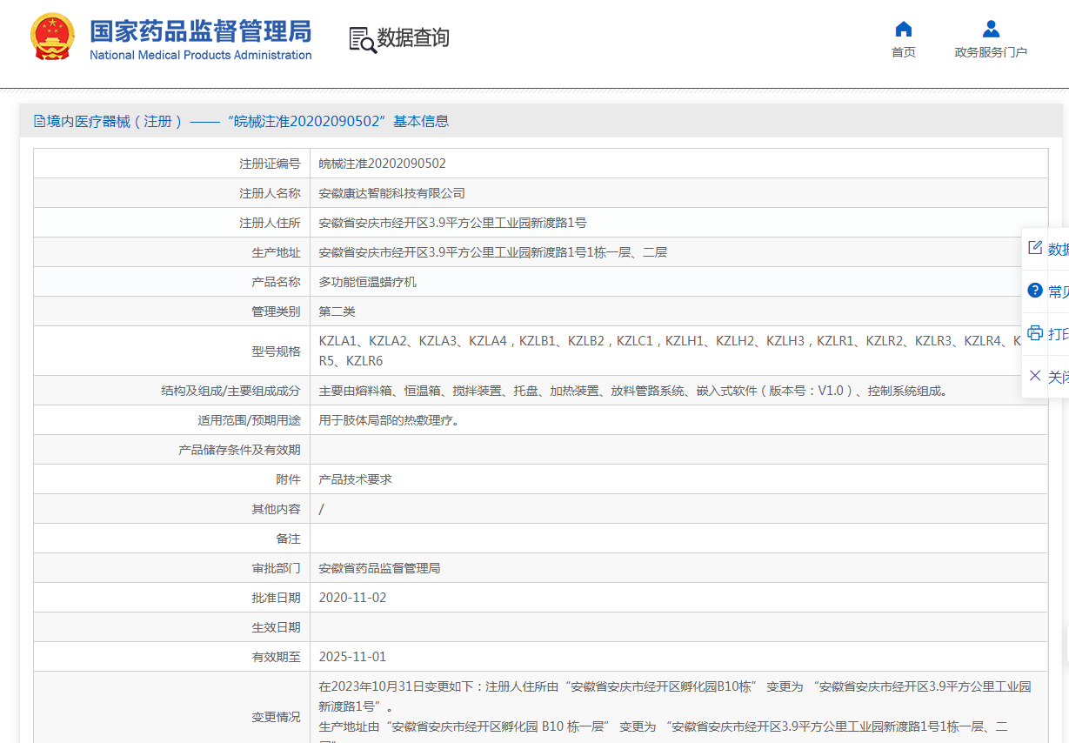Click the 结构及组成/主要组成成分 row label

231,391
